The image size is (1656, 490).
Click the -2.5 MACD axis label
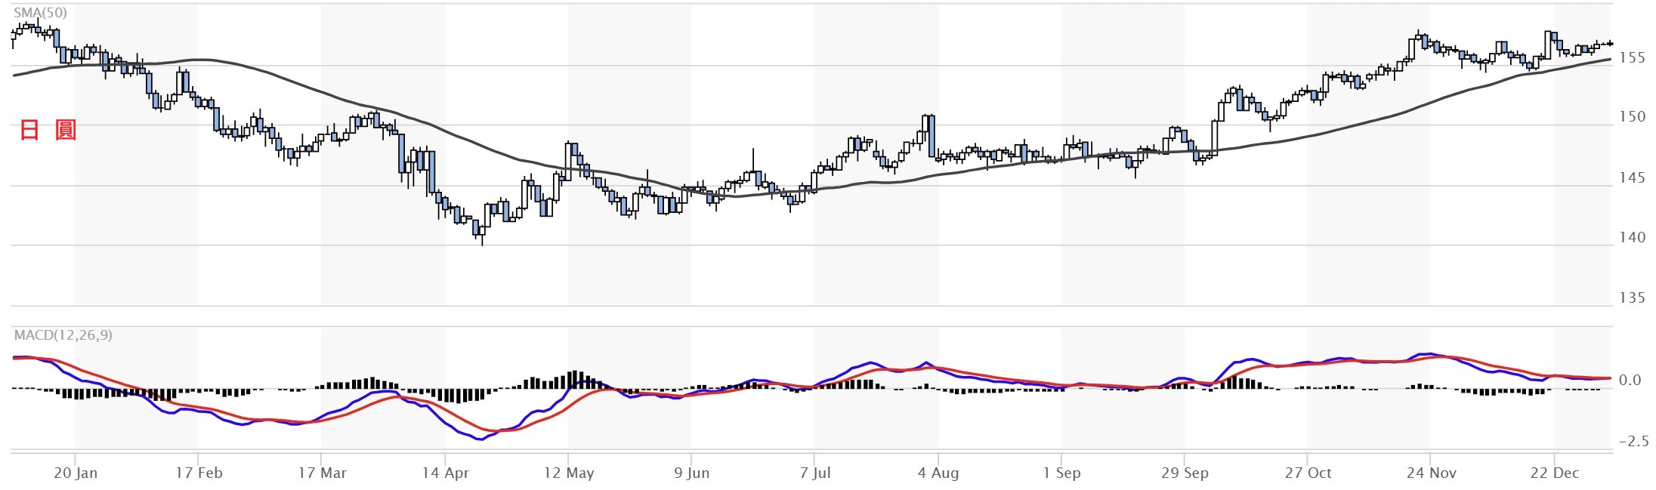[1633, 441]
